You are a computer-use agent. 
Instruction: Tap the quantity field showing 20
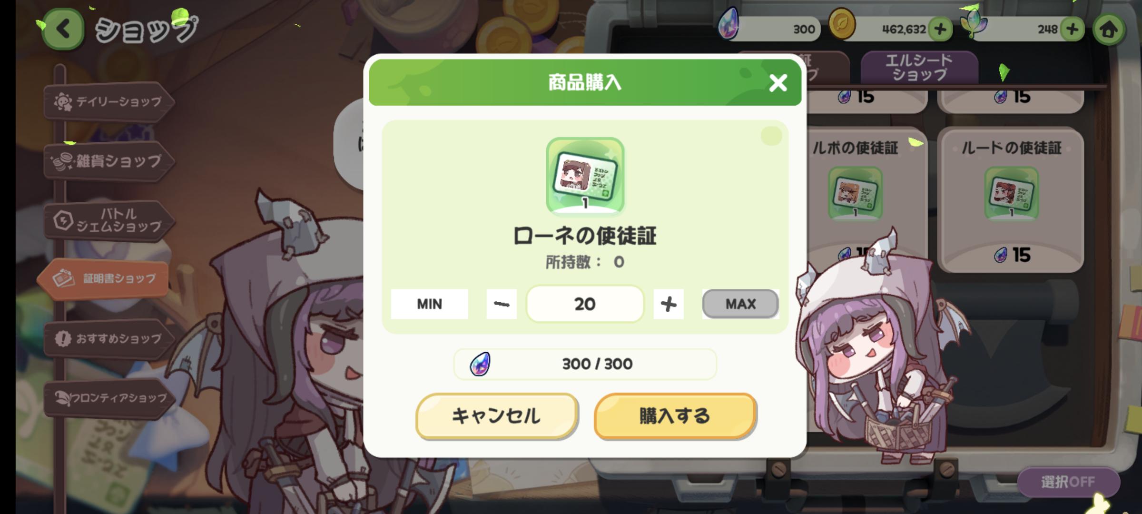click(x=585, y=304)
